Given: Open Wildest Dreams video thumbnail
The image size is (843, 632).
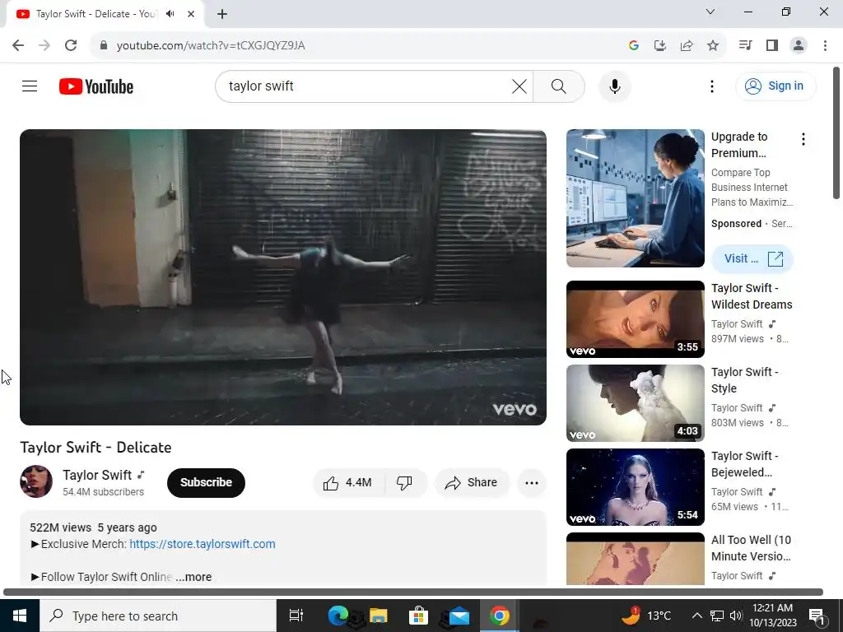Looking at the screenshot, I should point(635,319).
